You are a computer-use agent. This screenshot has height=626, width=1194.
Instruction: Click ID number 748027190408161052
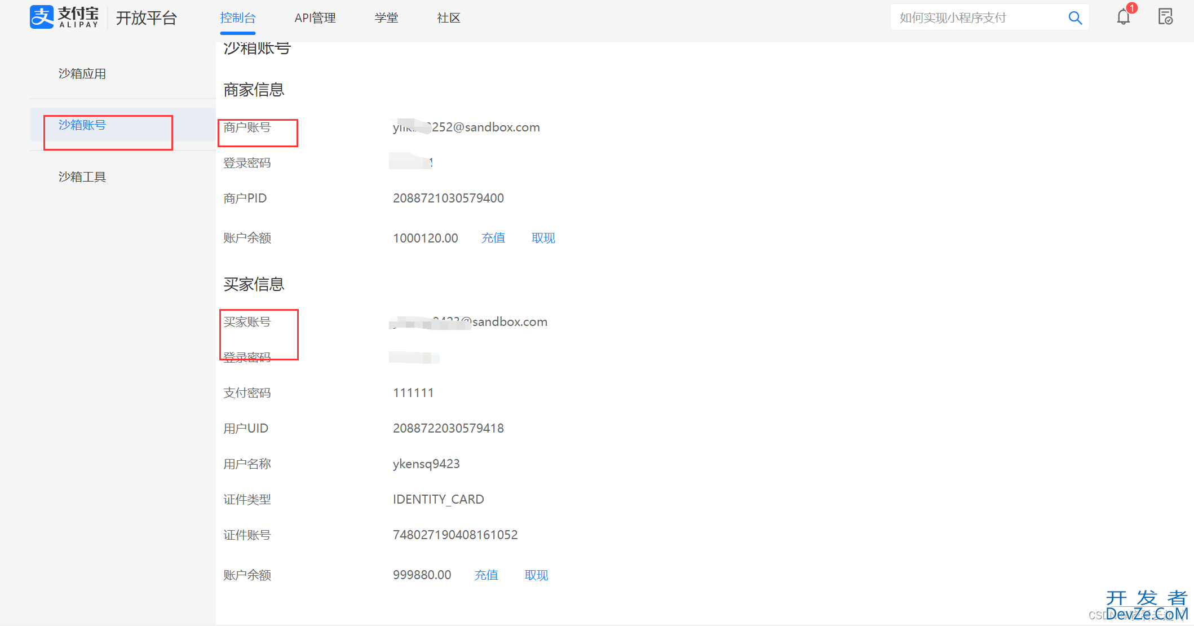[x=456, y=535]
